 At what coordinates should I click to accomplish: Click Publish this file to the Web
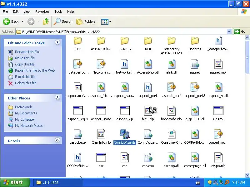tap(35, 70)
